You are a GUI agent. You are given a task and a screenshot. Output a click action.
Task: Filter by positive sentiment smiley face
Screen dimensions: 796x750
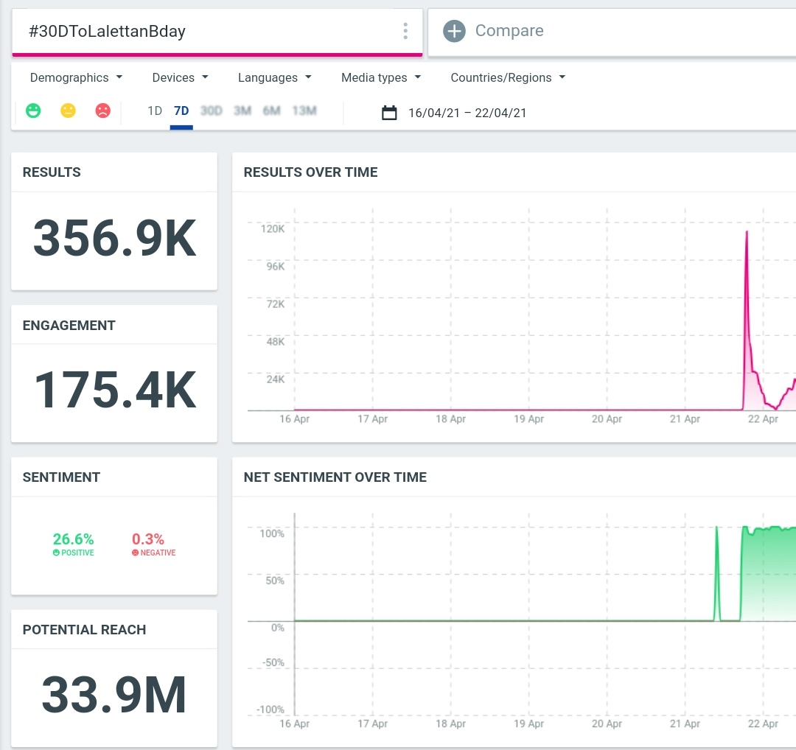(33, 111)
